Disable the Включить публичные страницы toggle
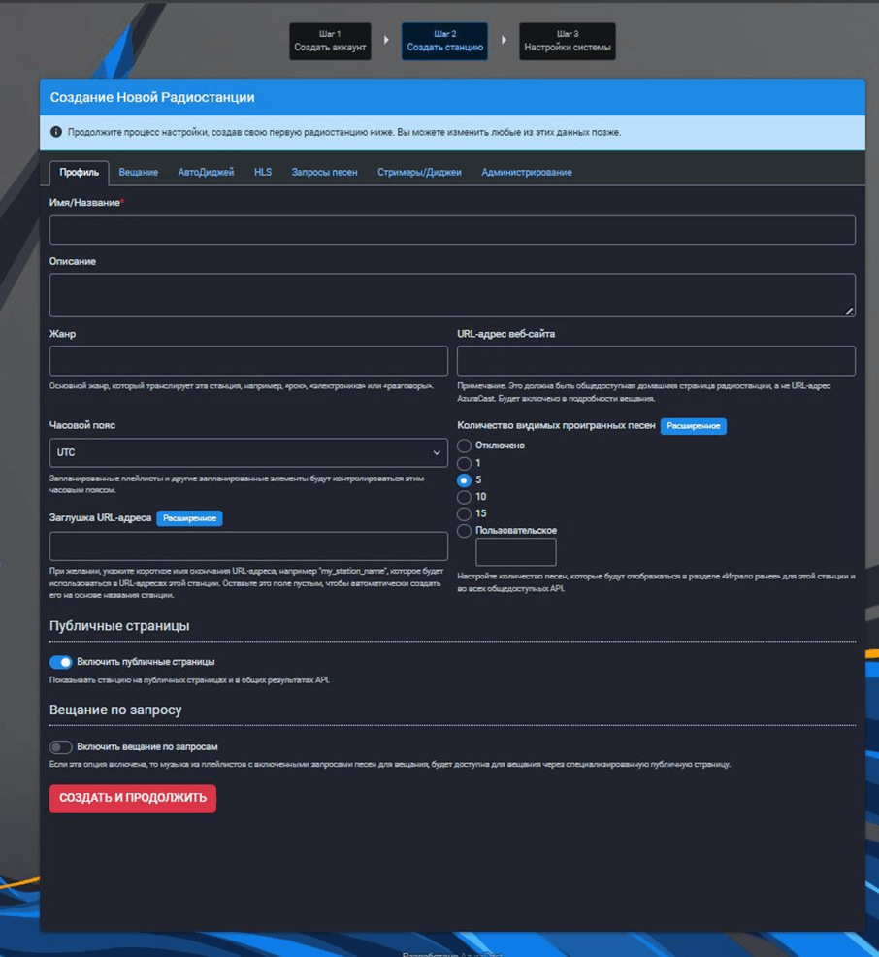The width and height of the screenshot is (879, 957). click(x=61, y=662)
